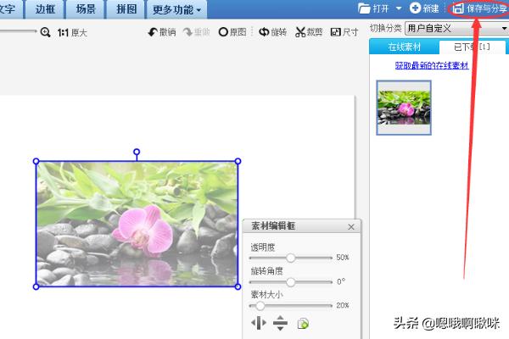This screenshot has height=339, width=509.
Task: Select the orchid material thumbnail
Action: tap(404, 108)
